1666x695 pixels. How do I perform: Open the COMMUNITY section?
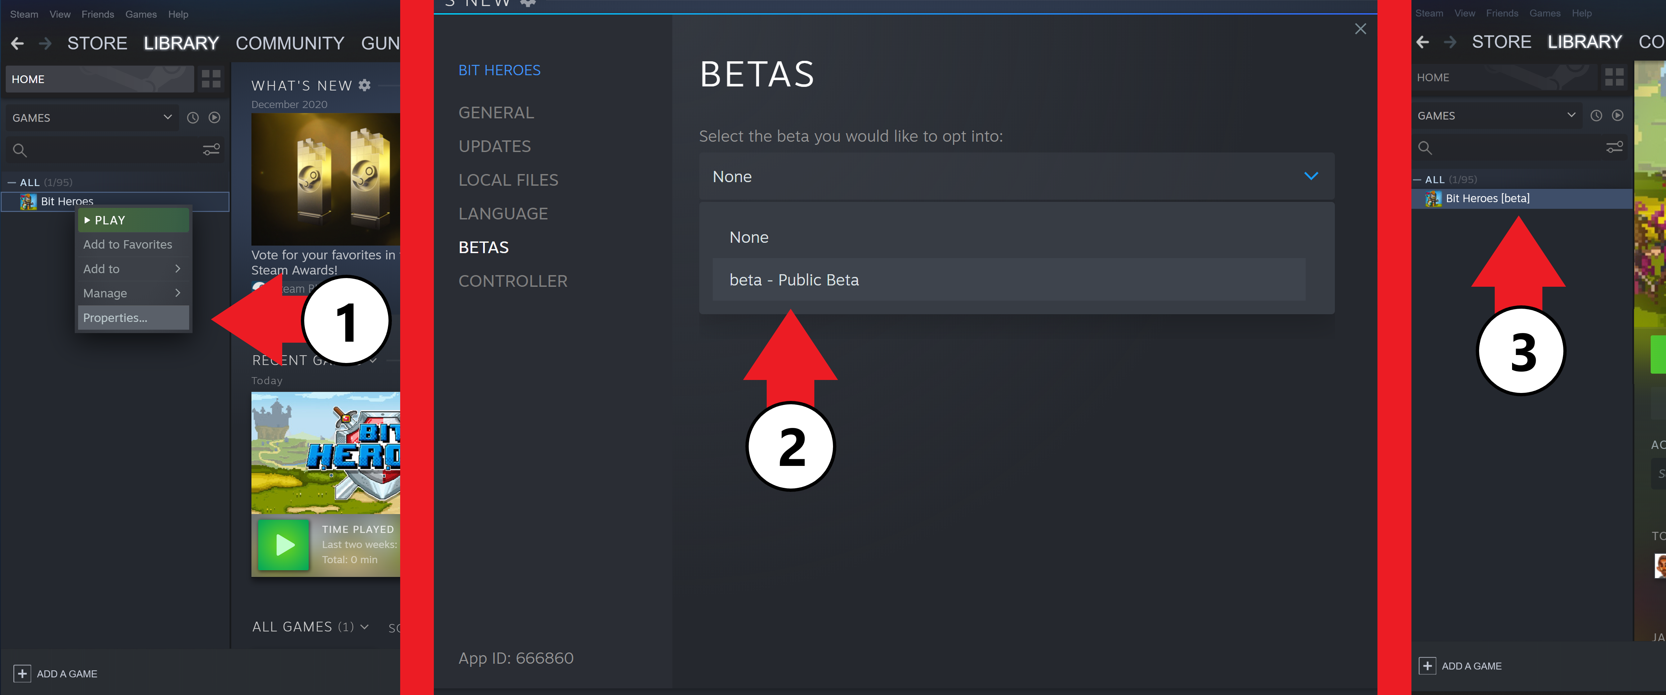coord(289,43)
